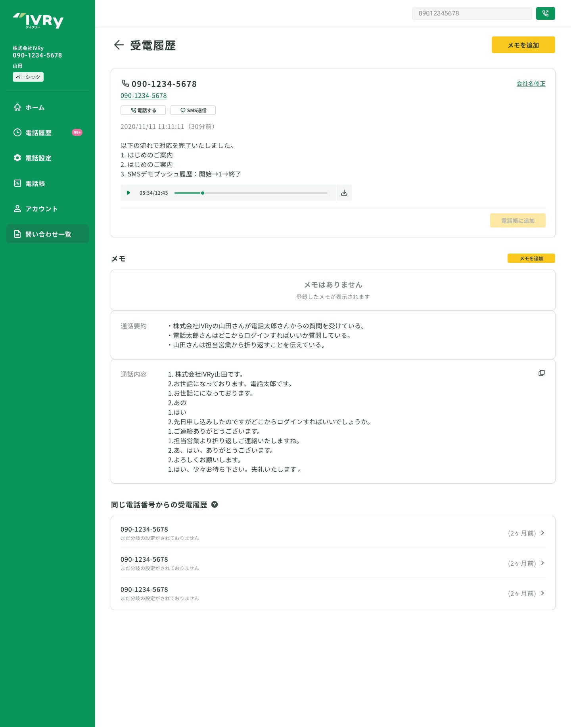
Task: Click the 電話する button
Action: [143, 110]
